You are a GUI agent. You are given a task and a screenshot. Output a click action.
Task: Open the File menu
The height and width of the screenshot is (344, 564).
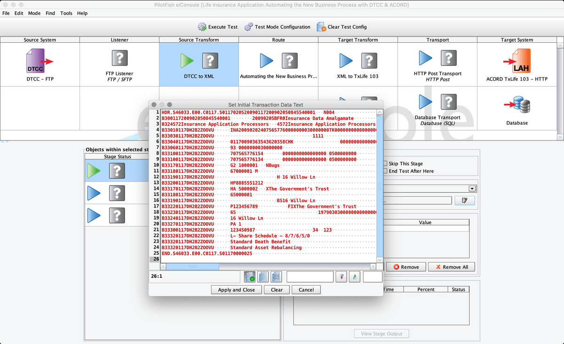point(6,13)
